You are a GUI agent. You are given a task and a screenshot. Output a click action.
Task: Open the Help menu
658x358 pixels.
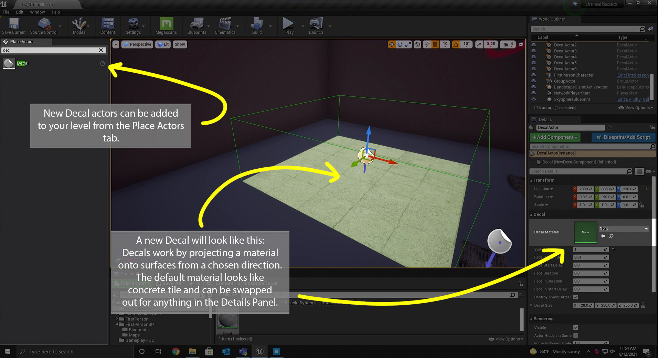(55, 12)
